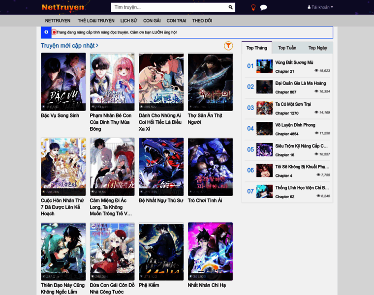Open LỊCH SỬ menu item
374x295 pixels.
click(129, 21)
